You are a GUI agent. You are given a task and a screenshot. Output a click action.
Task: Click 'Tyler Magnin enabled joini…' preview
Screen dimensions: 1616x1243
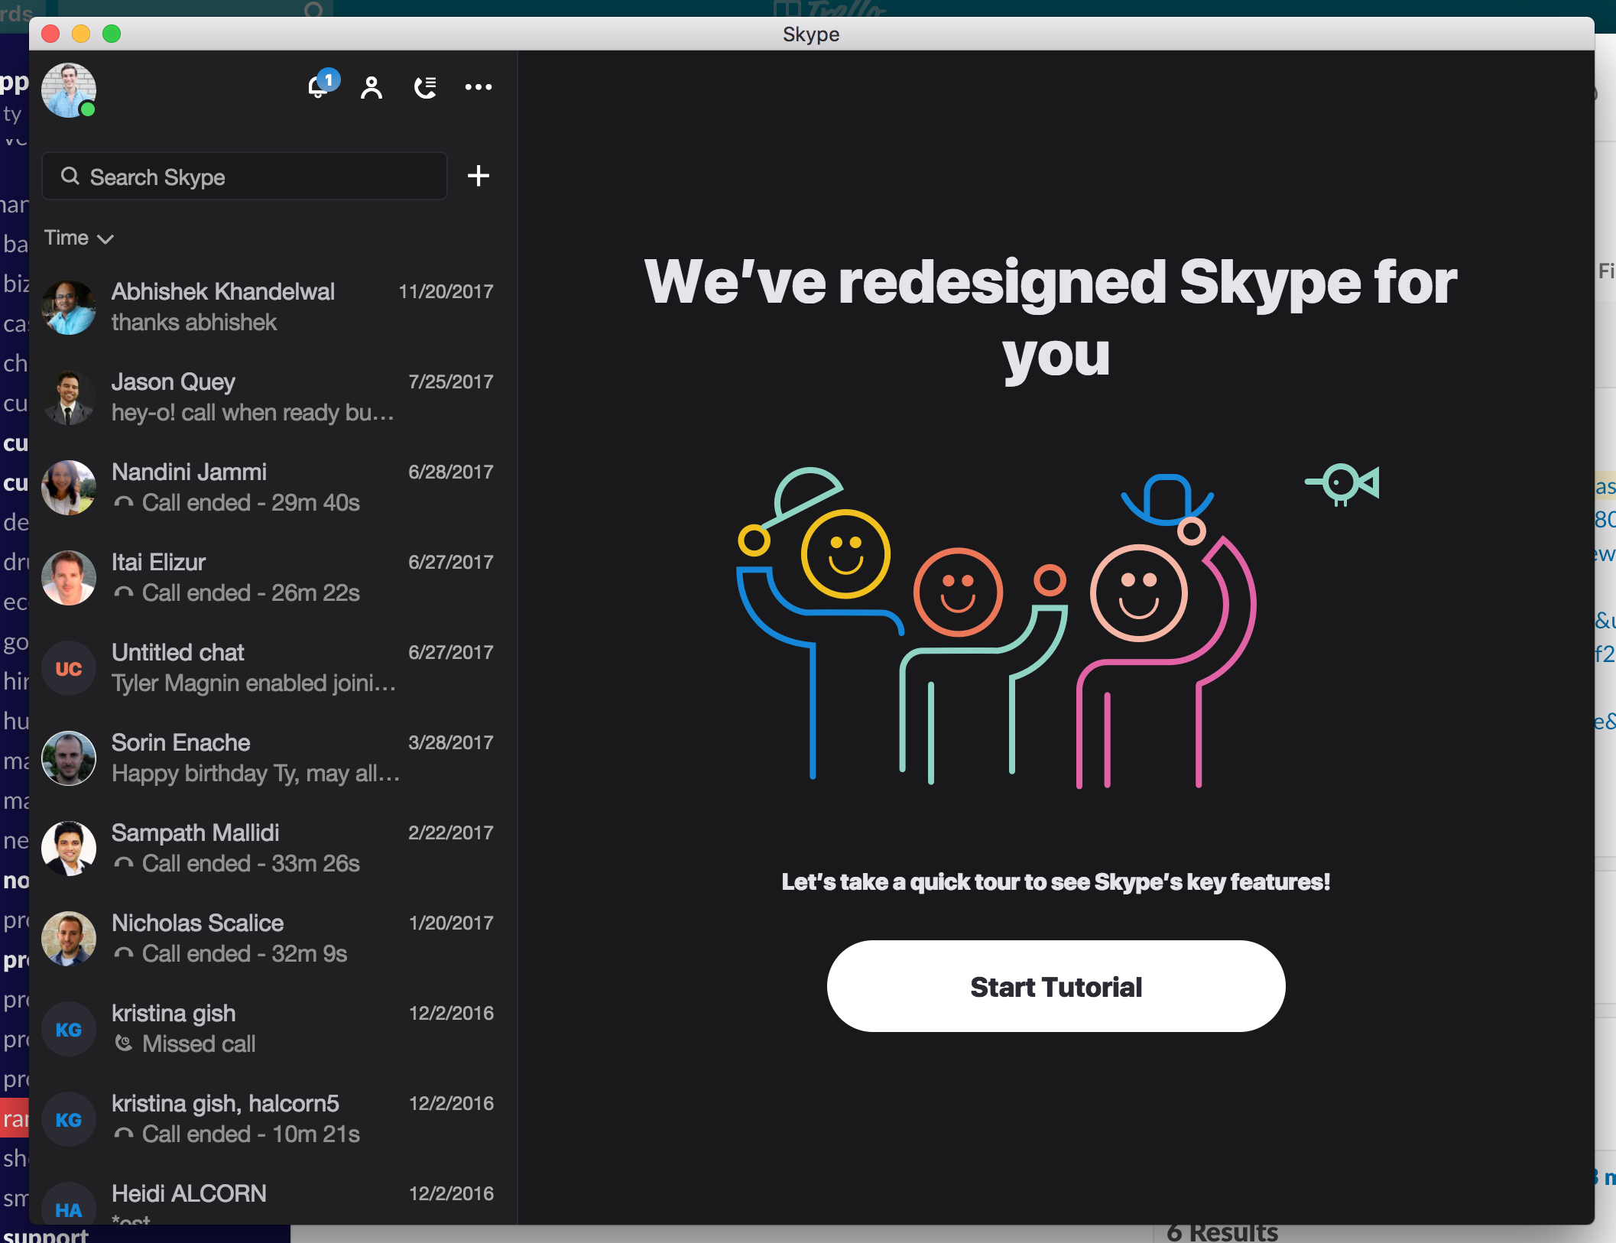click(x=254, y=683)
